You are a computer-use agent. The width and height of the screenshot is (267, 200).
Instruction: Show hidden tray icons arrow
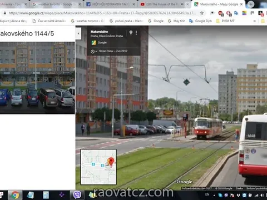pos(214,195)
